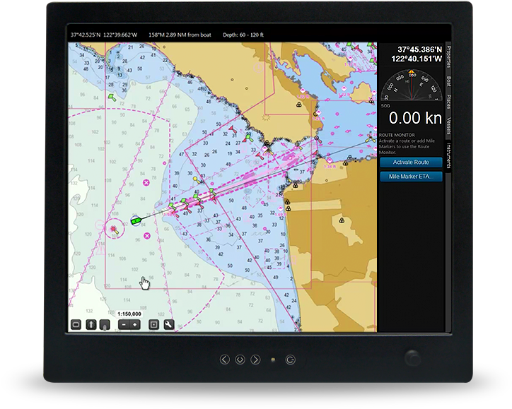The width and height of the screenshot is (512, 409).
Task: Click the ROUTE MONITOR heading
Action: click(397, 135)
